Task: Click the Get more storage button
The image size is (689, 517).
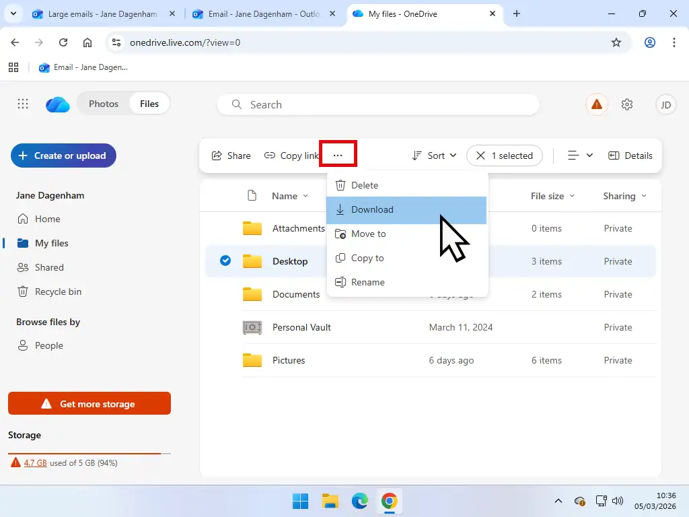Action: tap(89, 403)
